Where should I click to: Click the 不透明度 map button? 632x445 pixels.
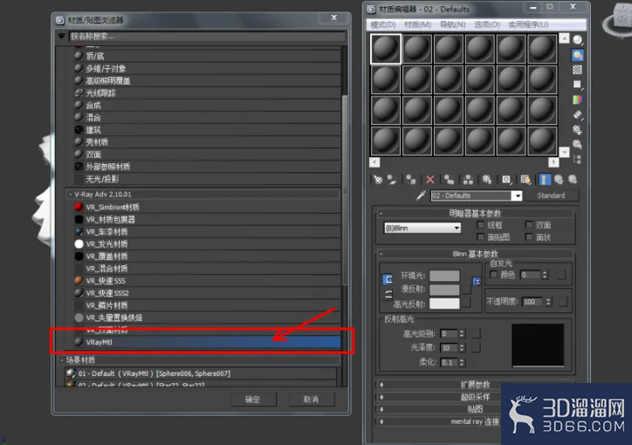(x=564, y=302)
